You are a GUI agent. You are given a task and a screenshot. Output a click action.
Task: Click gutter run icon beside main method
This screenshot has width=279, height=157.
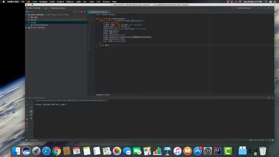pyautogui.click(x=92, y=20)
